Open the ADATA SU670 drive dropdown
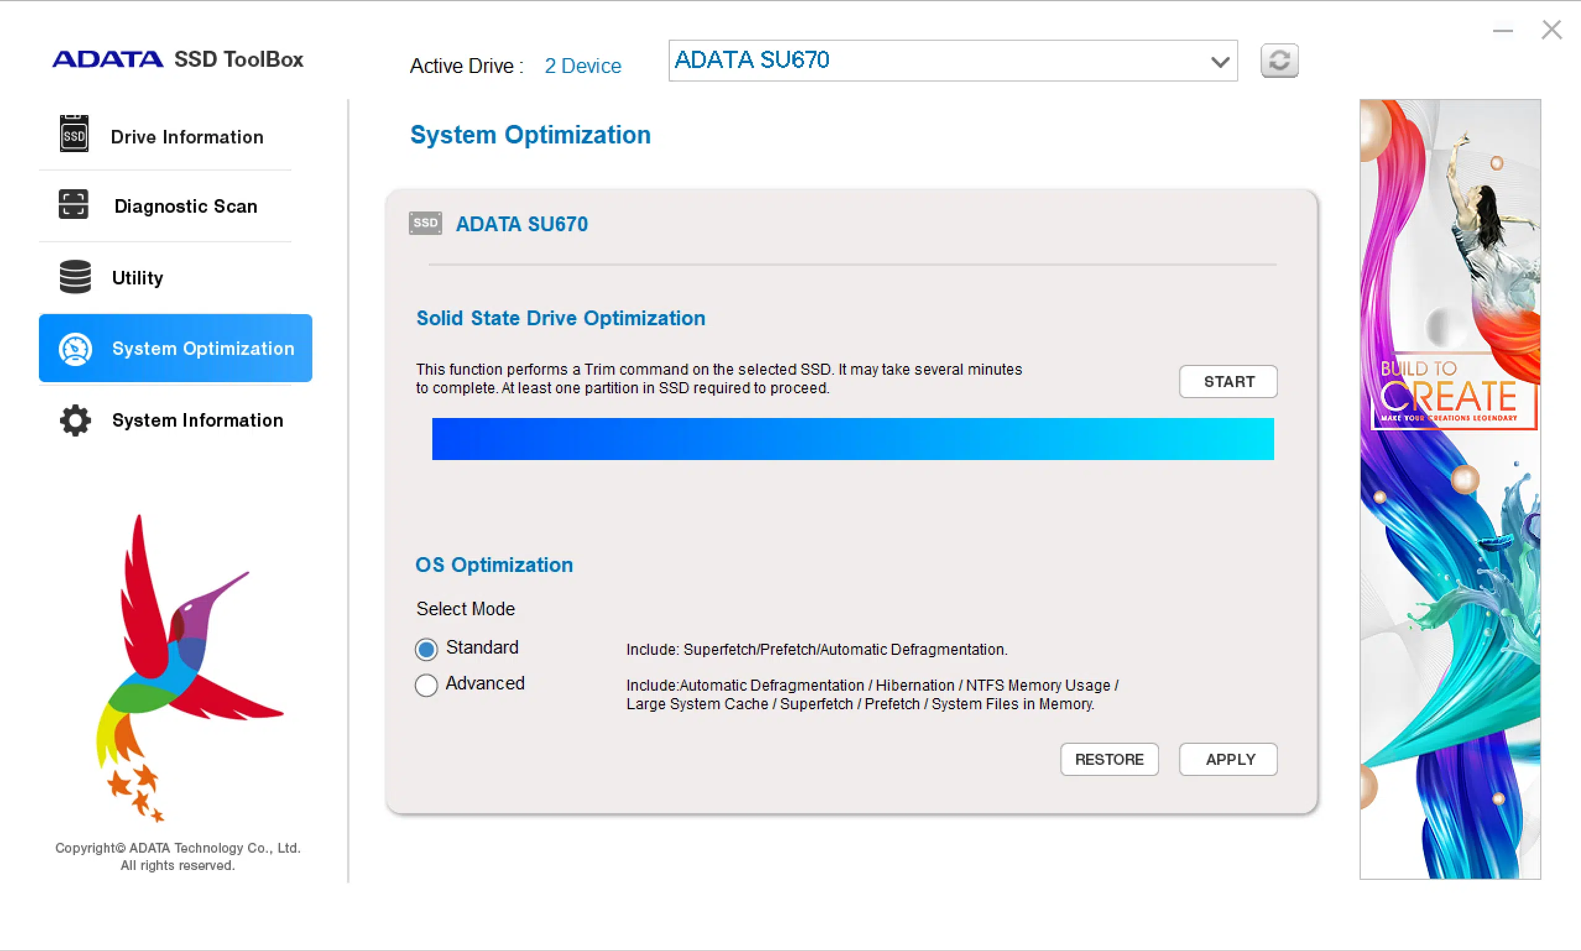 point(953,61)
